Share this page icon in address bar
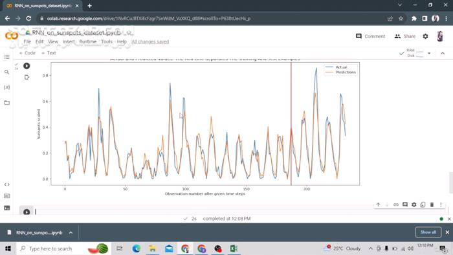 [x=390, y=19]
